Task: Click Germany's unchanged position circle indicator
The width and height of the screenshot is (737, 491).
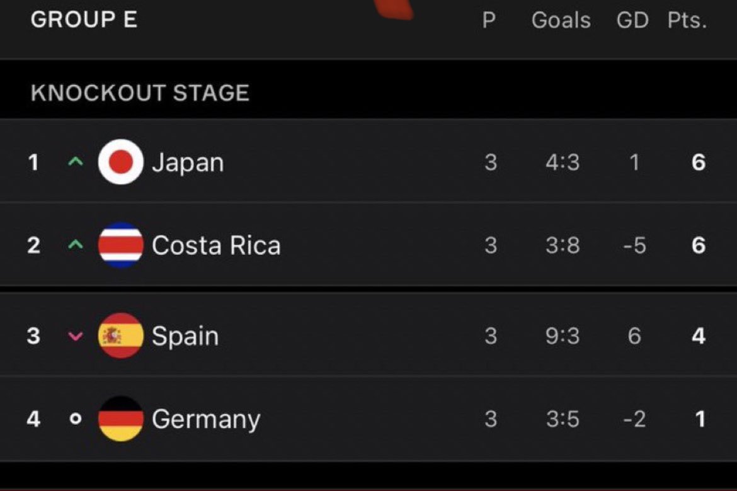Action: click(x=75, y=419)
